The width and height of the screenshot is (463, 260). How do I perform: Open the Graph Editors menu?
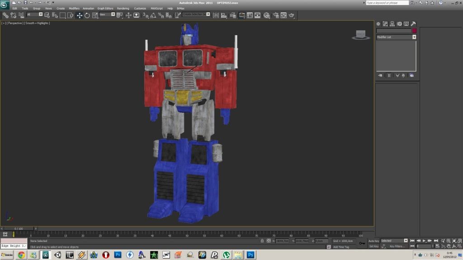105,9
